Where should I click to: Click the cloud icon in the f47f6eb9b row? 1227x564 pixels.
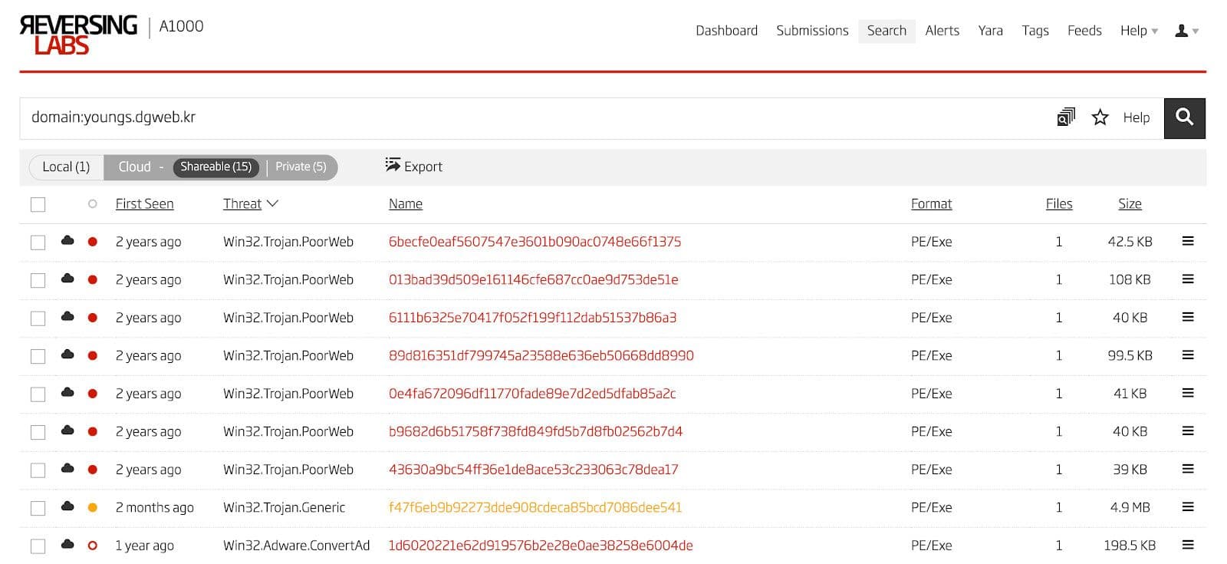67,506
